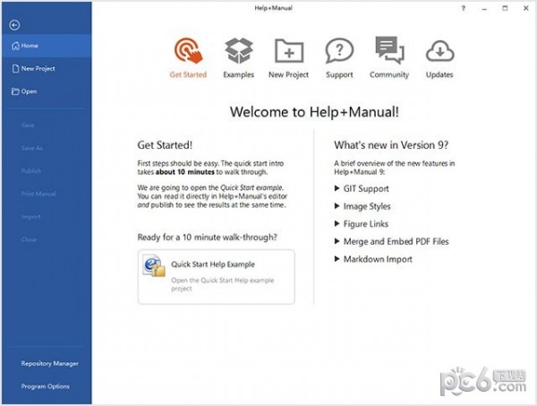Click the question mark help icon in title bar
This screenshot has height=406, width=537.
coord(463,8)
